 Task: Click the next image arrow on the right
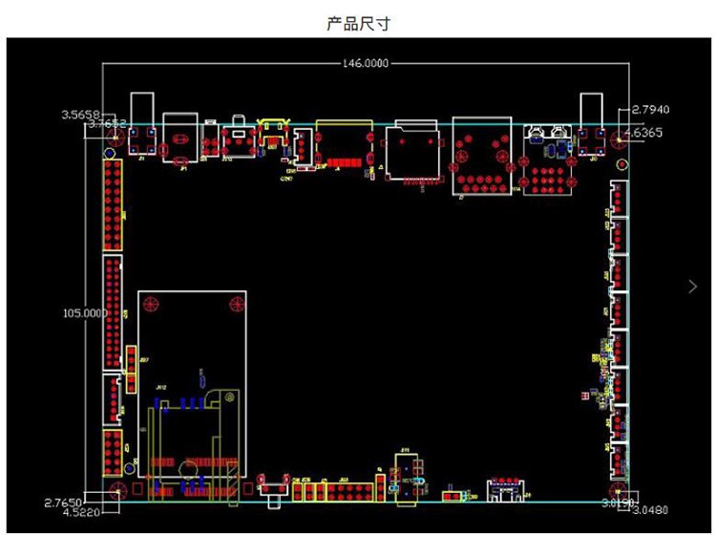pyautogui.click(x=693, y=286)
